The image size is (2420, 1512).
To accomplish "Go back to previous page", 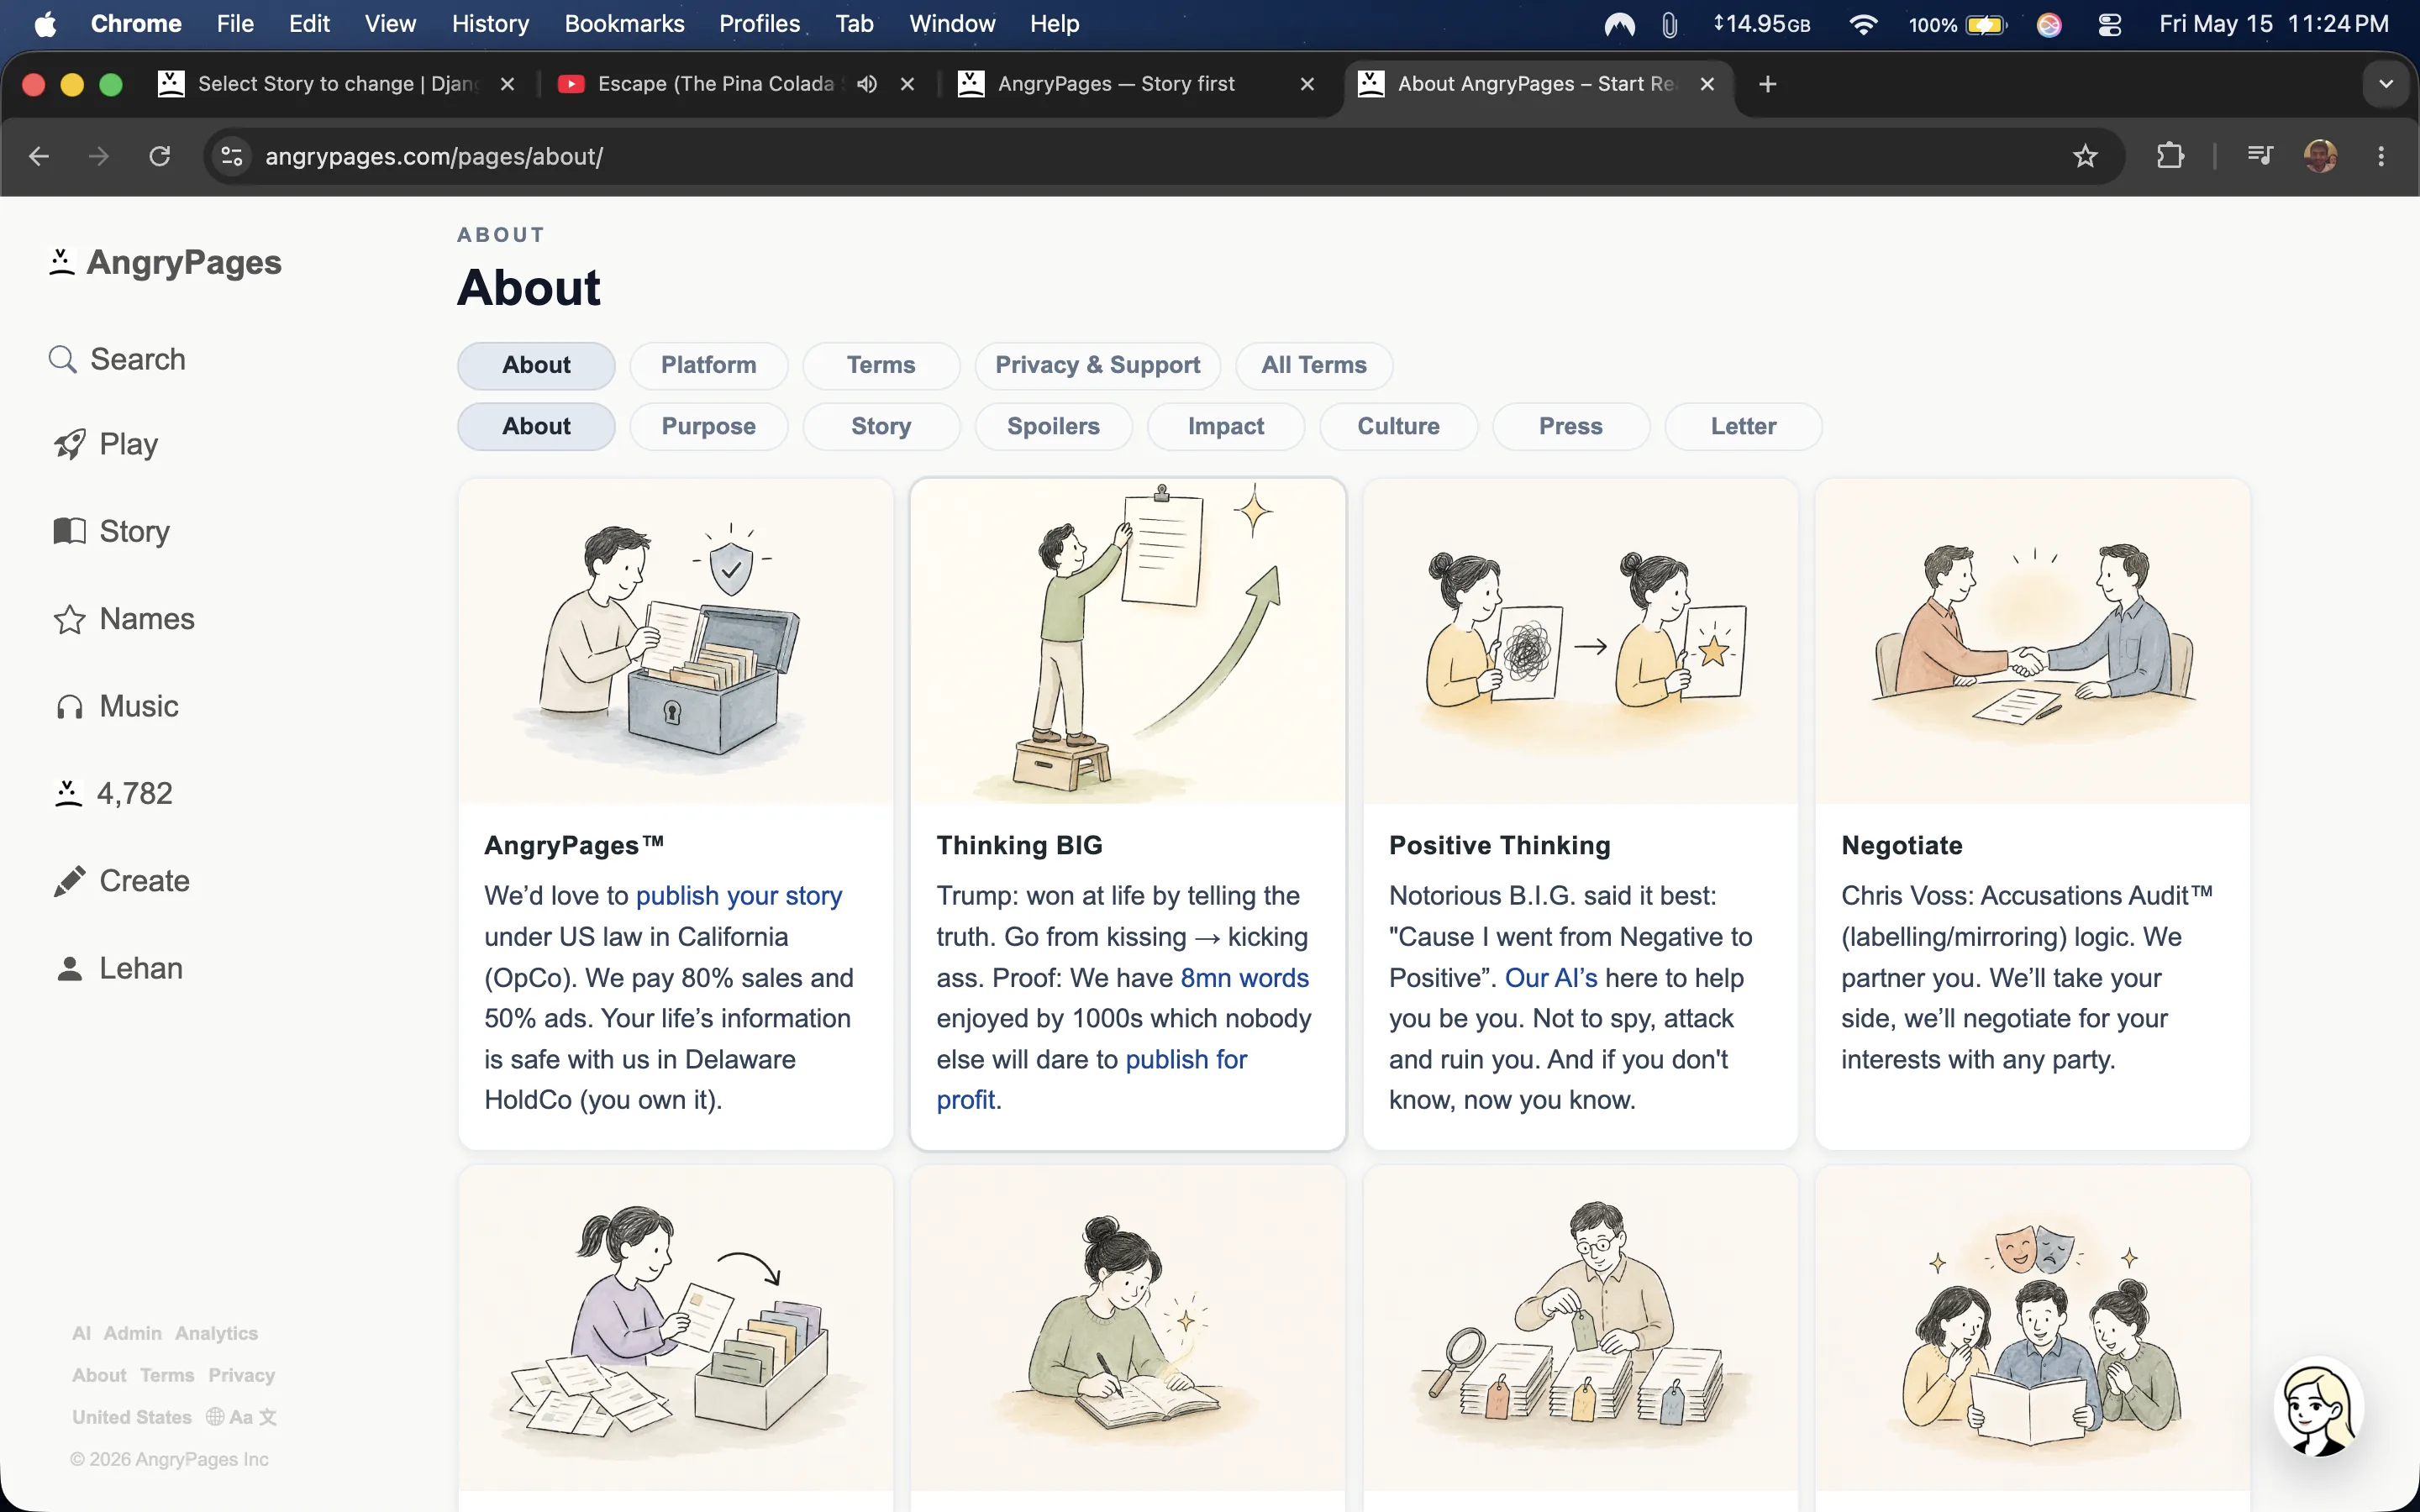I will pos(39,156).
